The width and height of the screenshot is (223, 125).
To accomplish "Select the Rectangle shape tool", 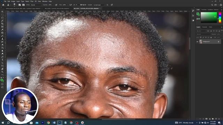I will [x=2, y=66].
